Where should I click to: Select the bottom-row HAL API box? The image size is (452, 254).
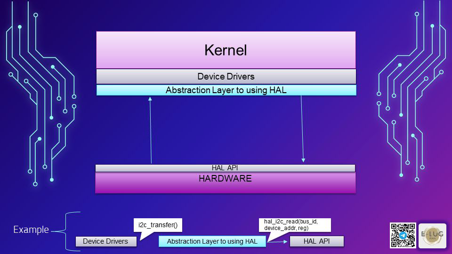(316, 241)
